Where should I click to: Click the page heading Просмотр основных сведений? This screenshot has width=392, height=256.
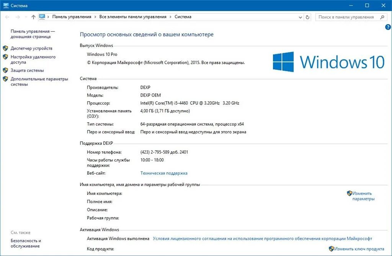[147, 34]
